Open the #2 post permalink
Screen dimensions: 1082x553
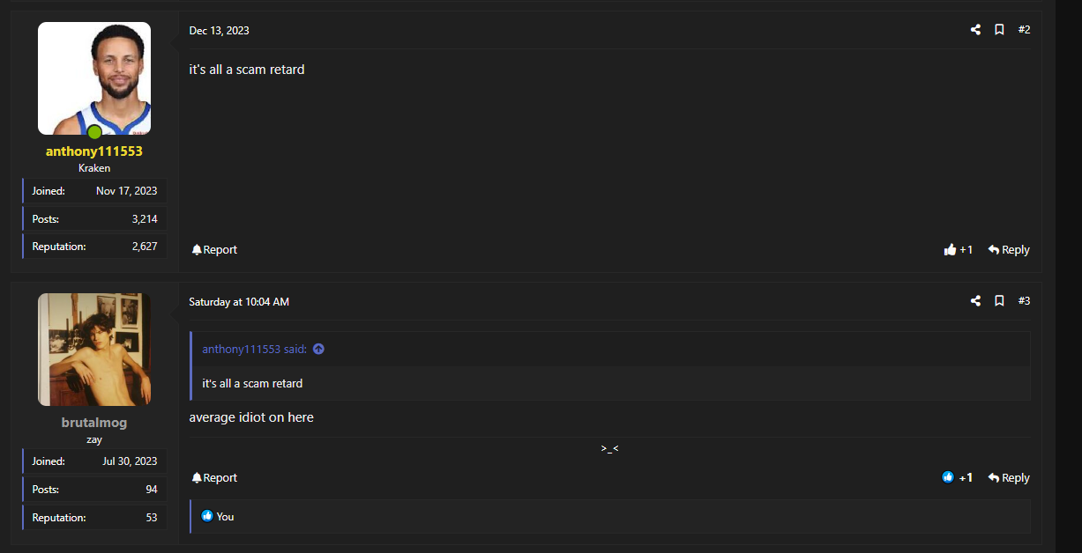(x=1024, y=30)
